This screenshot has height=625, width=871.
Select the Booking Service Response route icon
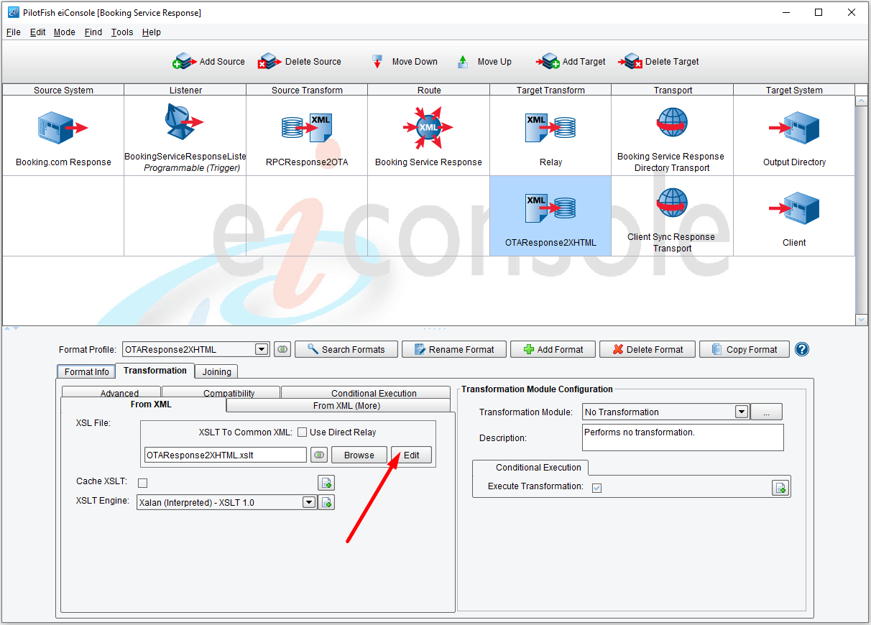click(x=428, y=128)
